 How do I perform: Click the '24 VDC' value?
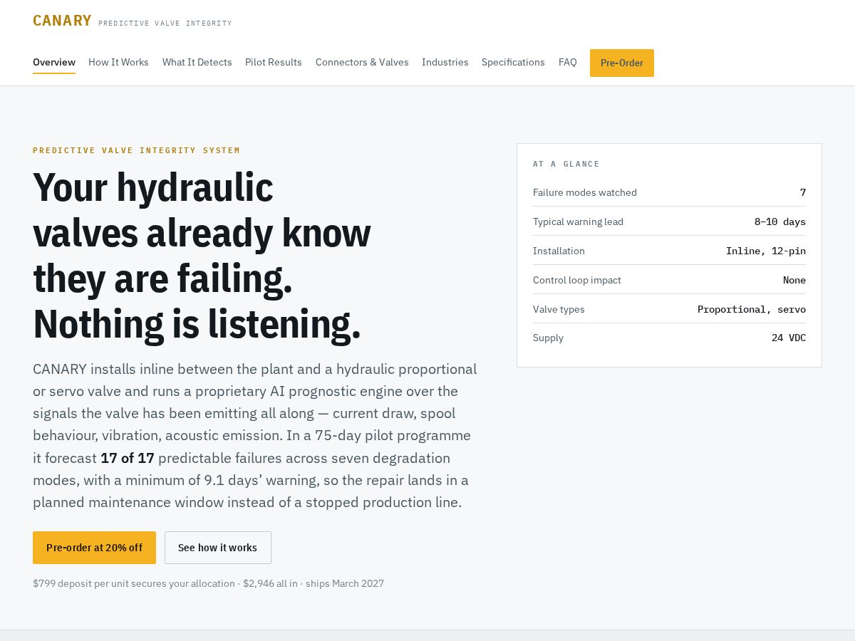(789, 338)
